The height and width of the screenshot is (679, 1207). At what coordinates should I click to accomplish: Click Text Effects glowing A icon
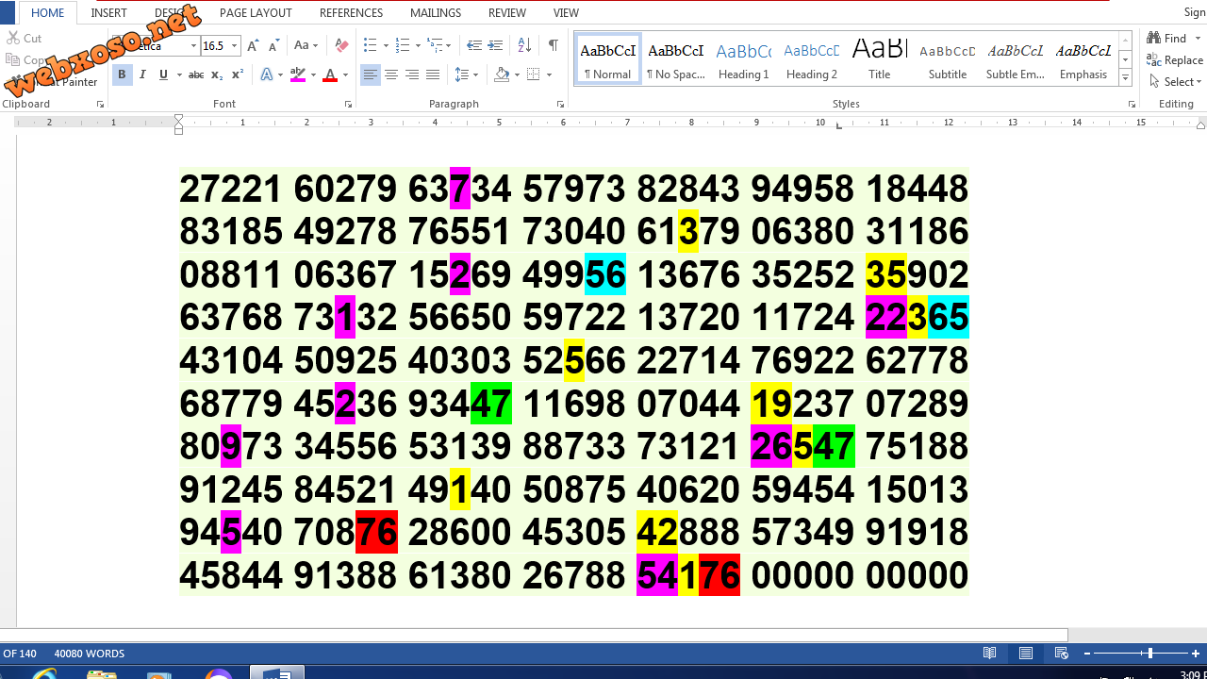tap(267, 75)
